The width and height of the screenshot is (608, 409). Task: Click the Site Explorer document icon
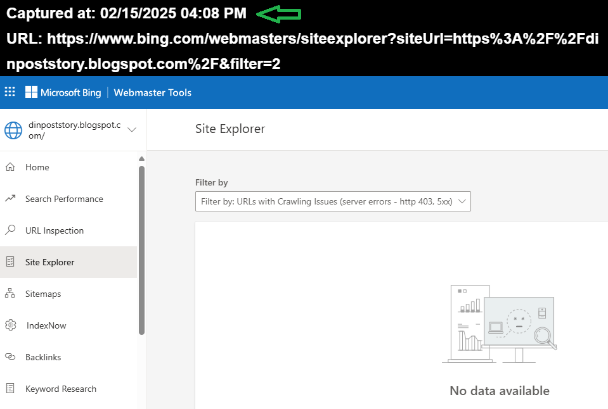(10, 262)
